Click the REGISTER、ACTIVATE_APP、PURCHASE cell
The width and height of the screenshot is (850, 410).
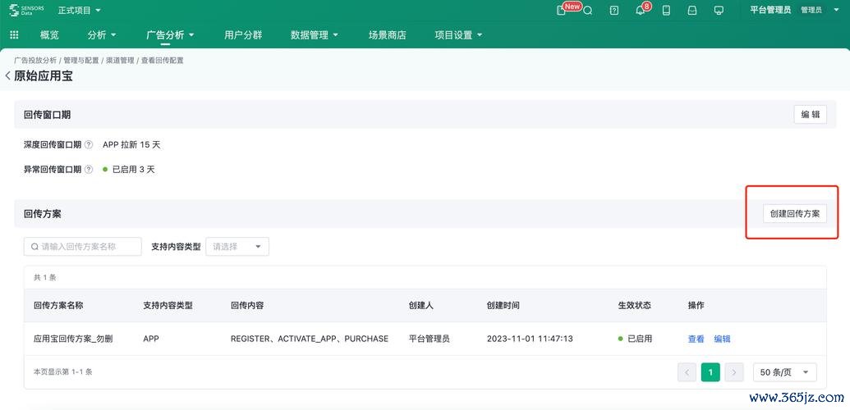pos(310,339)
